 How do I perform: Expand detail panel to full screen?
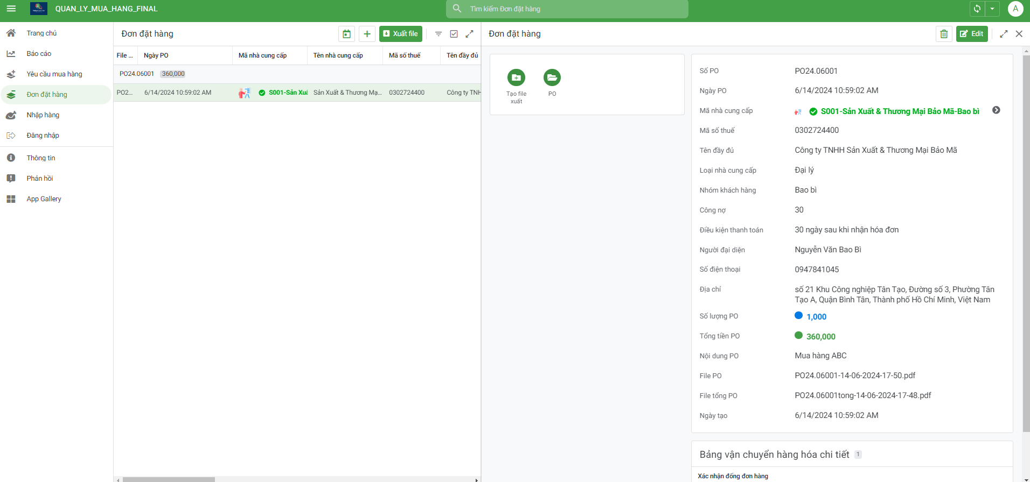pos(1004,34)
